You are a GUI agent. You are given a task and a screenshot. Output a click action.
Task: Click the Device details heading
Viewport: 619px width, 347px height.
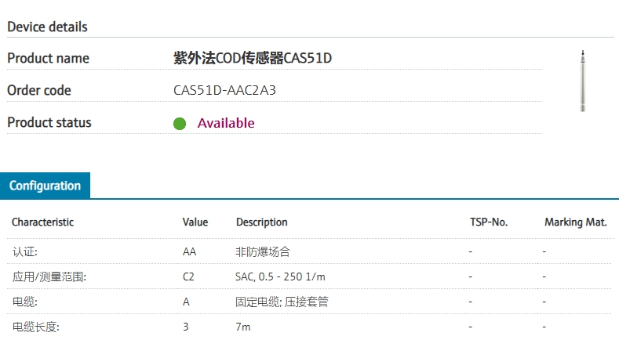click(47, 27)
